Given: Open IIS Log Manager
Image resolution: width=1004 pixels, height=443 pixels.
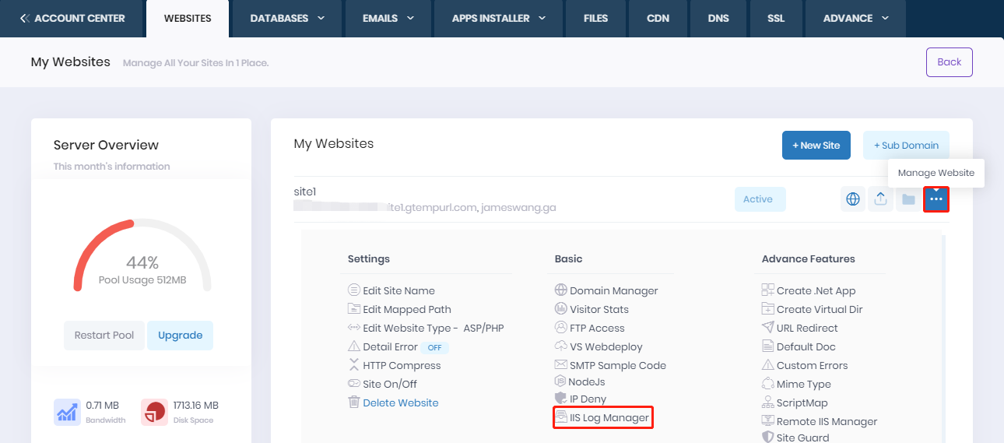Looking at the screenshot, I should click(602, 418).
